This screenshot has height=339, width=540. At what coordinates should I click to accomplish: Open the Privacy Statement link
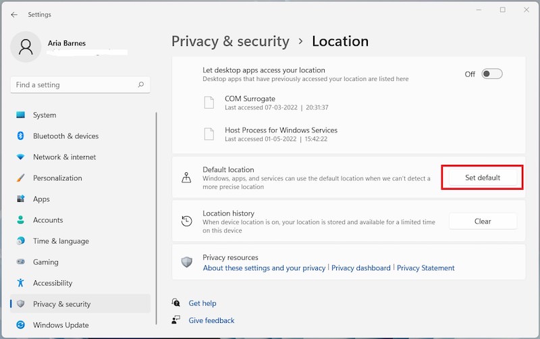pos(426,267)
